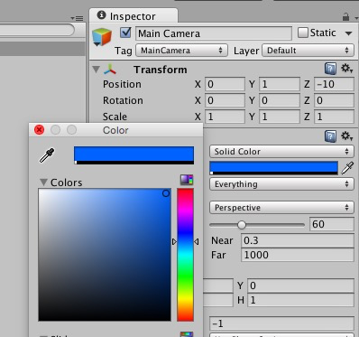Open the Camera component gear menu
This screenshot has width=359, height=337.
[346, 136]
